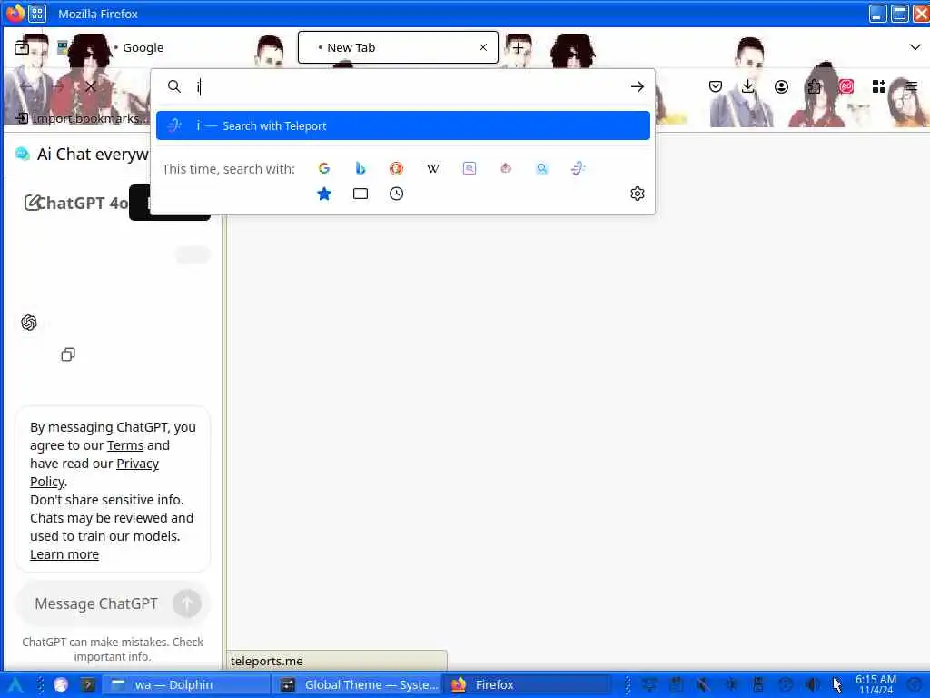Viewport: 930px width, 698px height.
Task: Search this time with Google
Action: pos(324,168)
